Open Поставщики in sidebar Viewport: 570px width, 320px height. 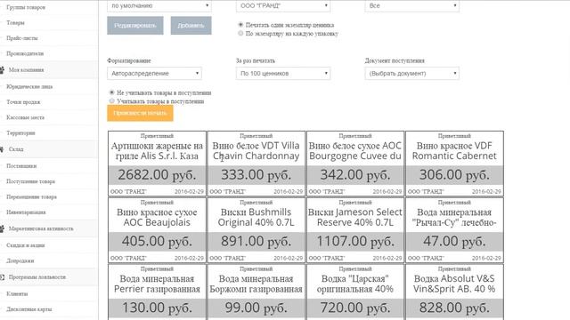tap(21, 166)
